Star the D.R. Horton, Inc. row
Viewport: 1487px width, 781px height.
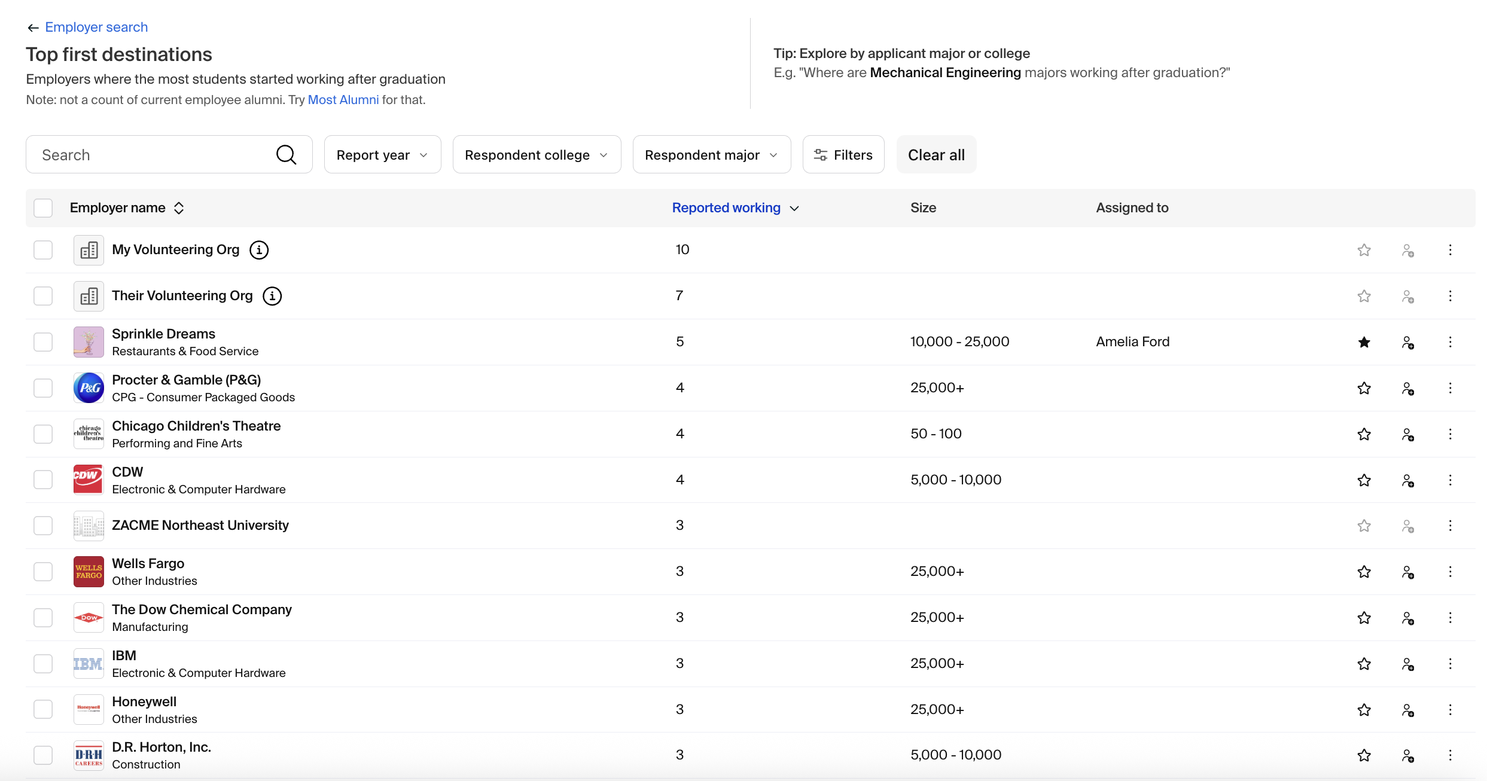[x=1364, y=755]
